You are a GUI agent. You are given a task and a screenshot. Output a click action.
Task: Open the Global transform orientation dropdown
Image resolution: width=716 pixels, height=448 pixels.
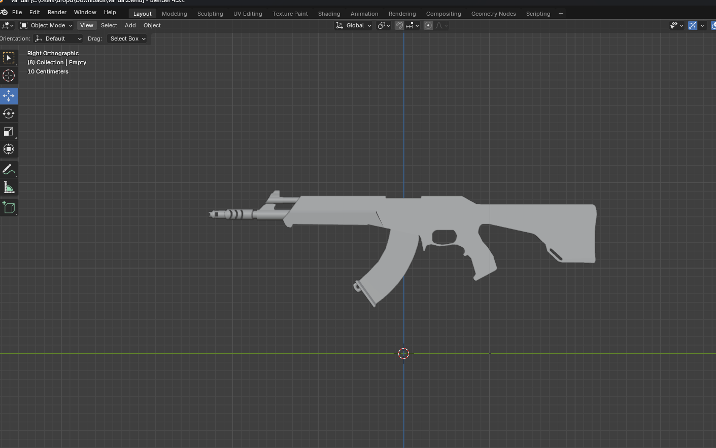click(354, 25)
